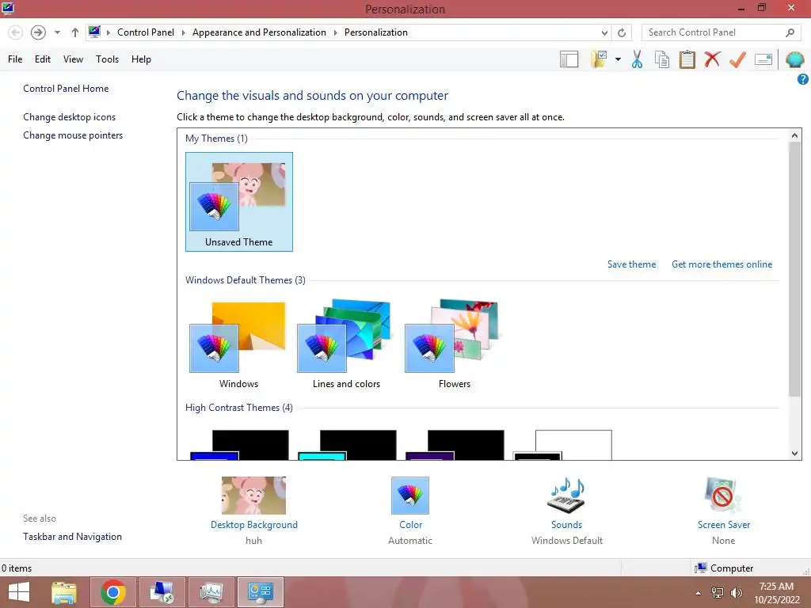Image resolution: width=811 pixels, height=608 pixels.
Task: Click the Back navigation arrow
Action: coord(16,32)
